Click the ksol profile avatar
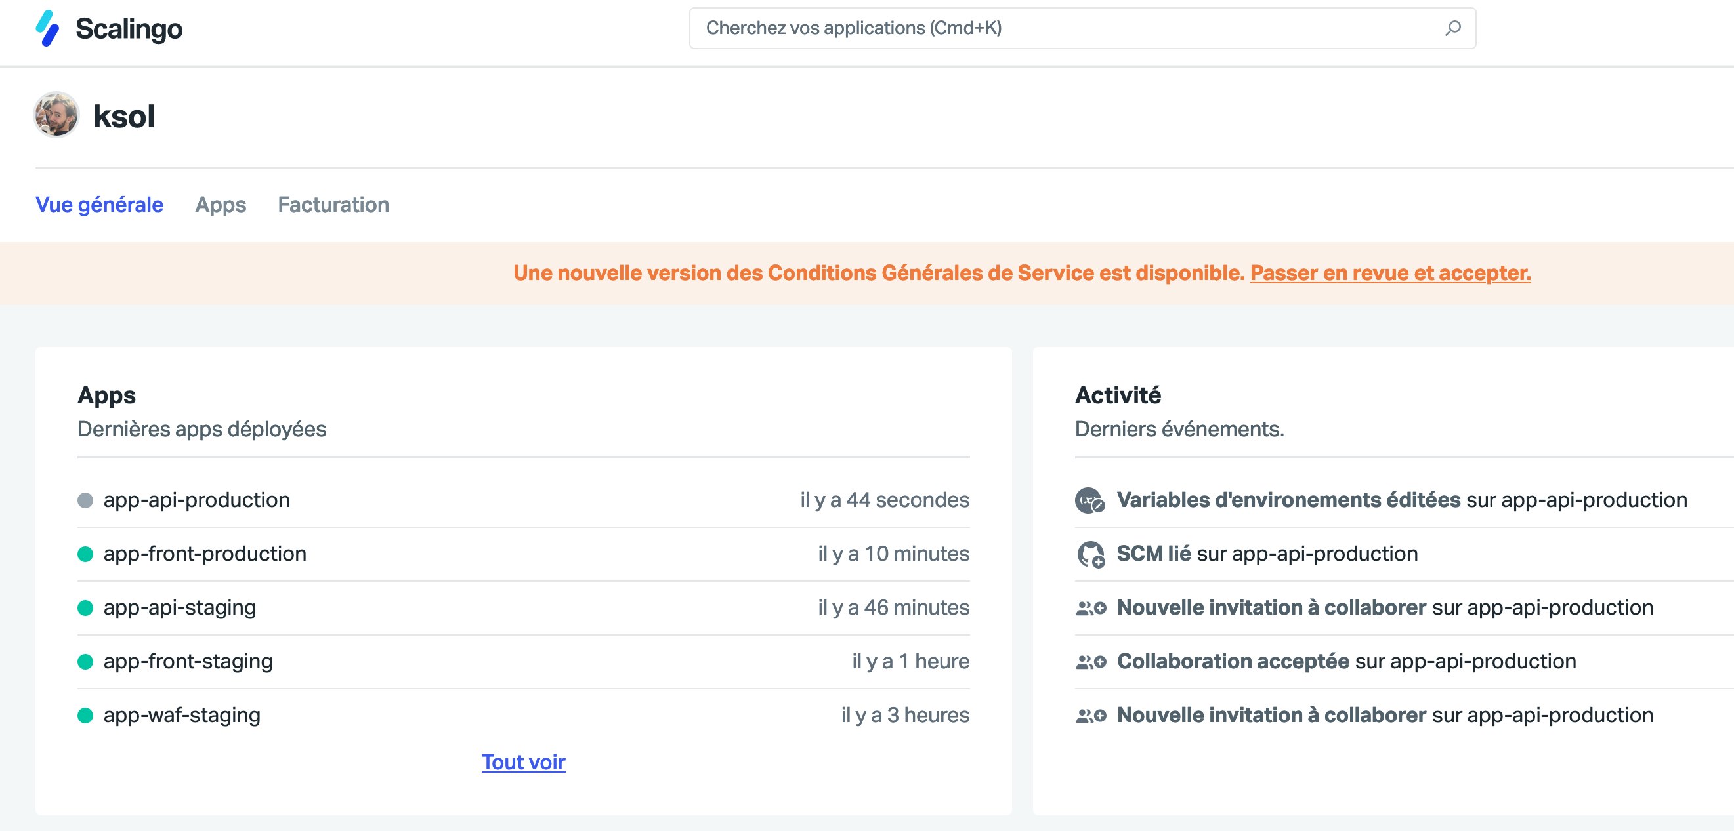The width and height of the screenshot is (1734, 831). [x=56, y=115]
